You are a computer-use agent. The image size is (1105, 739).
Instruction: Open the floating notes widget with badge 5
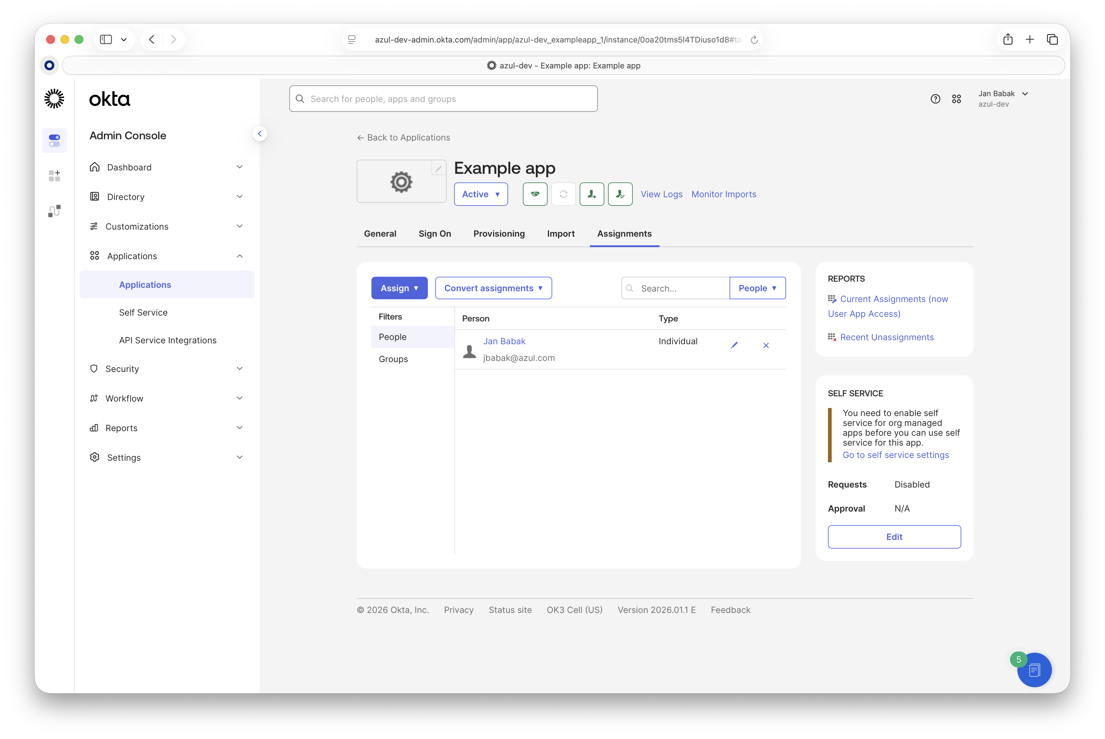click(x=1034, y=670)
